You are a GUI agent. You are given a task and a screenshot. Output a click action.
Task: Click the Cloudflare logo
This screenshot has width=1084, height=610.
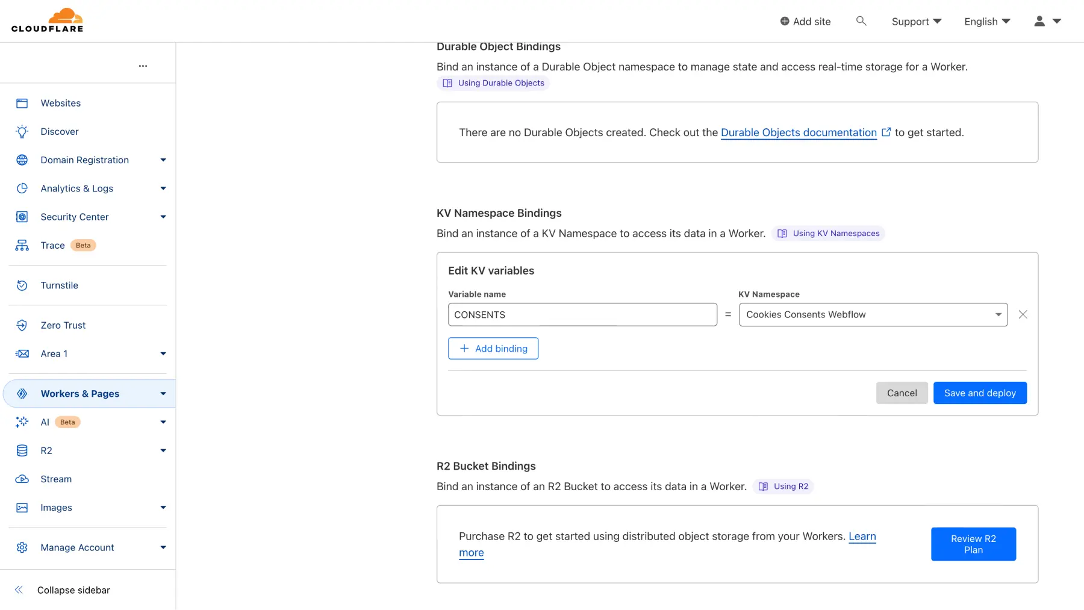47,20
